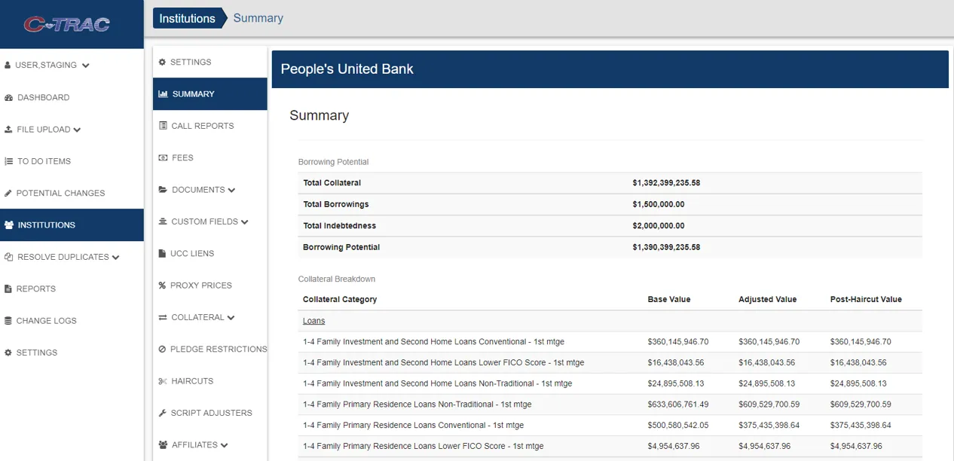Image resolution: width=954 pixels, height=461 pixels.
Task: Click the Custom Fields icon
Action: coord(163,221)
